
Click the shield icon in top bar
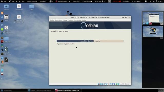tap(146, 1)
